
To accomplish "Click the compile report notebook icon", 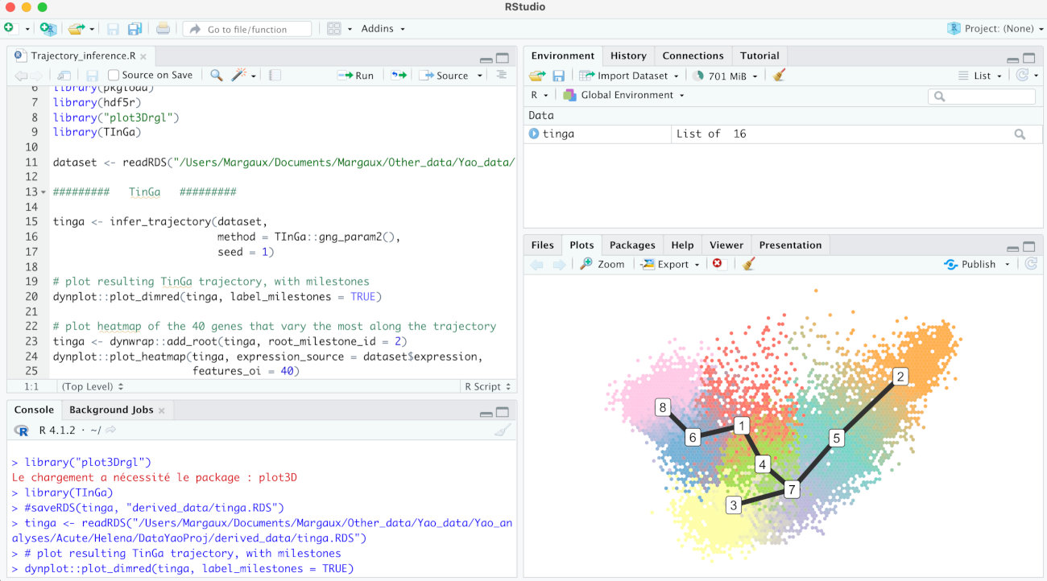I will (x=275, y=75).
